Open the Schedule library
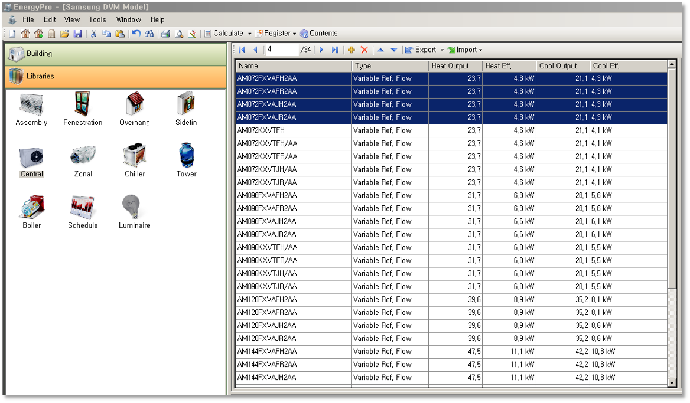Screen dimensions: 690x403 (83, 212)
